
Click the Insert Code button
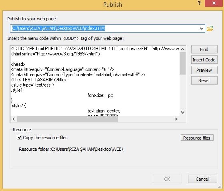[204, 60]
